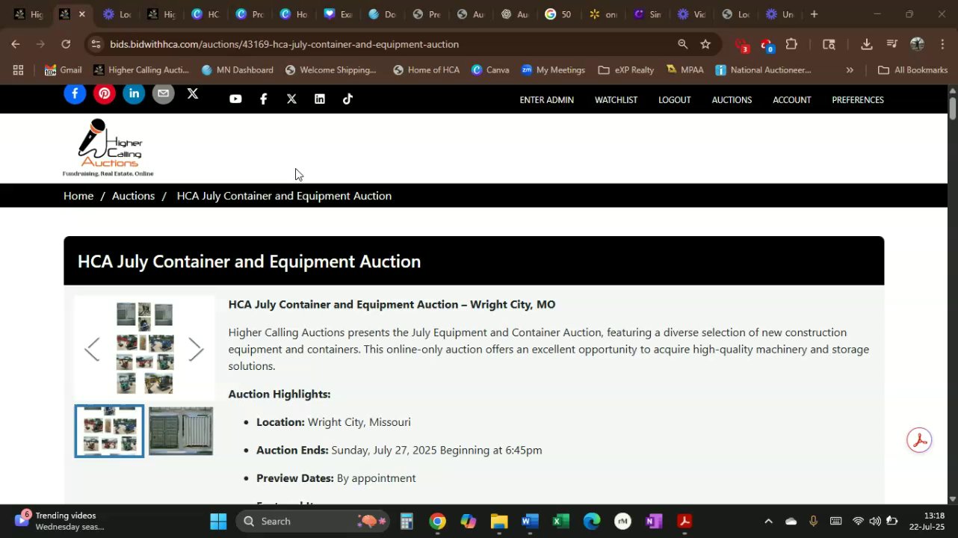The height and width of the screenshot is (538, 958).
Task: Open the Facebook round icon in header
Action: 75,93
